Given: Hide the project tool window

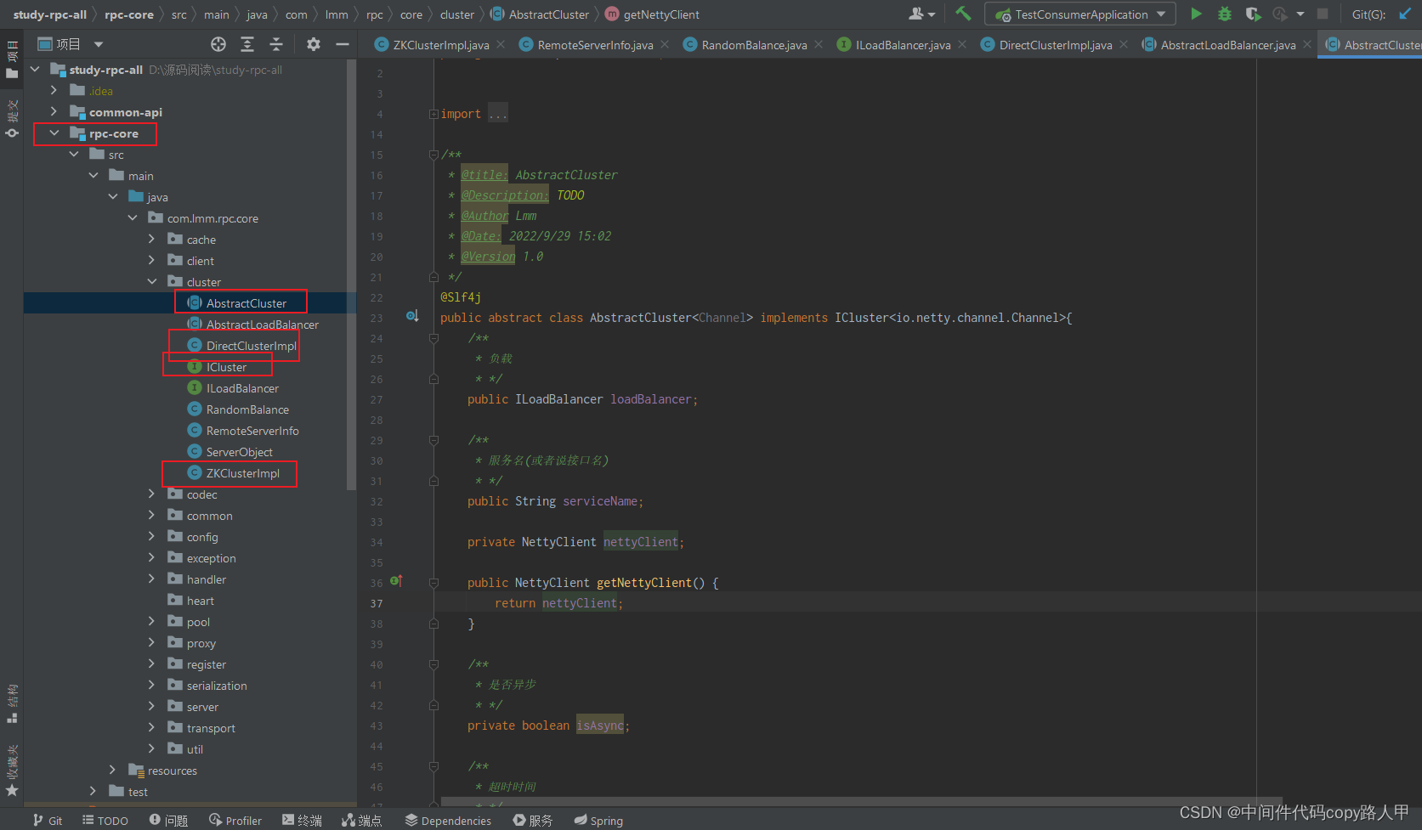Looking at the screenshot, I should (x=342, y=44).
